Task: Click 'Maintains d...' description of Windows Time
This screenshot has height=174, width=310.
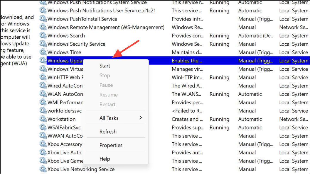Action: (187, 52)
